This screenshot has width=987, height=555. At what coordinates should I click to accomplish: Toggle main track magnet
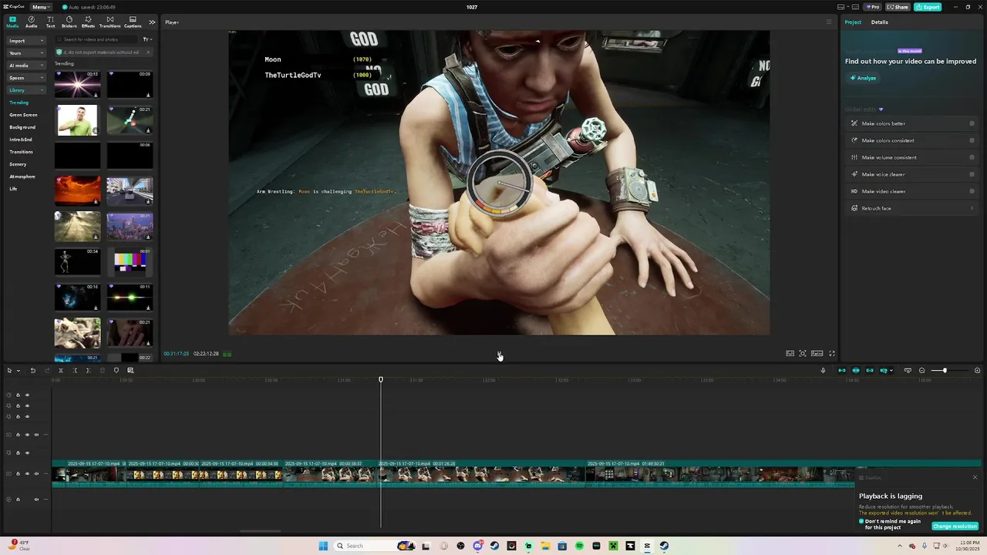tap(842, 370)
